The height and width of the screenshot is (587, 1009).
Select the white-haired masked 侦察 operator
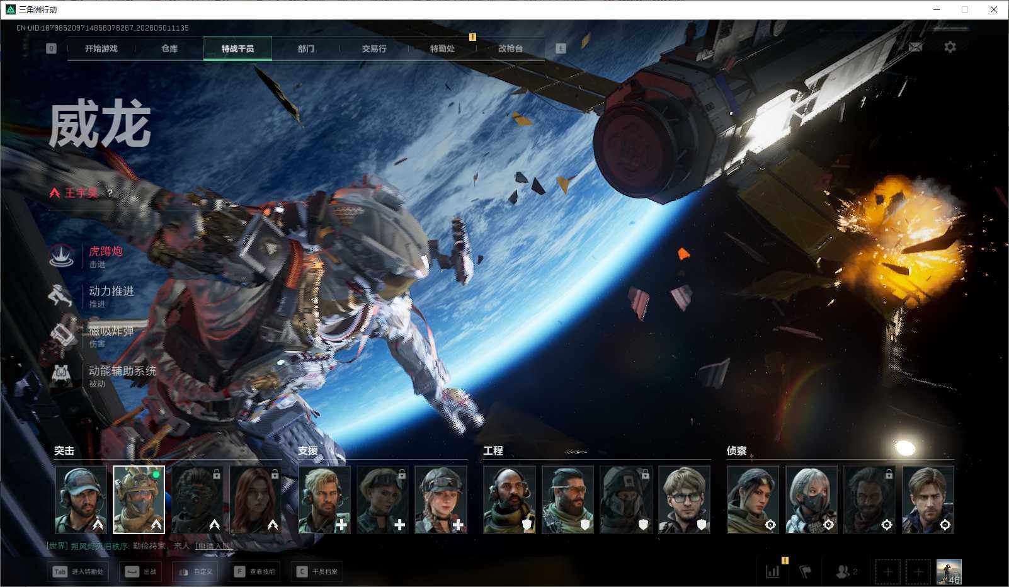point(812,499)
